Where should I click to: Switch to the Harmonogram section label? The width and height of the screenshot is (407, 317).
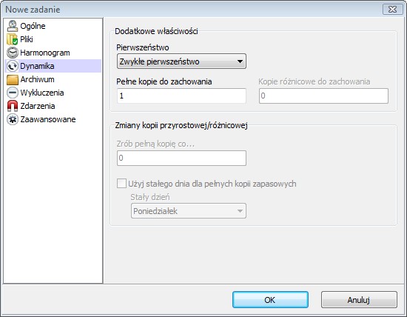coord(45,53)
